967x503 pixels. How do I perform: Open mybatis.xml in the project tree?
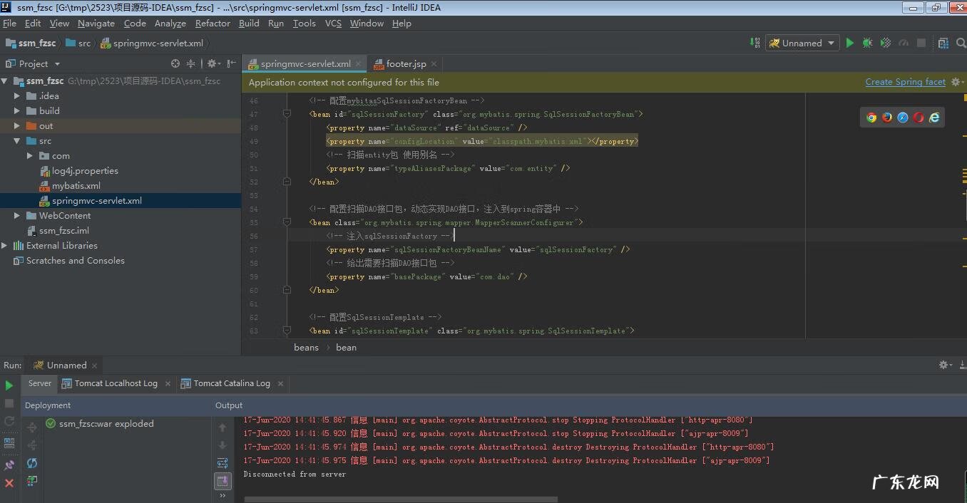76,185
